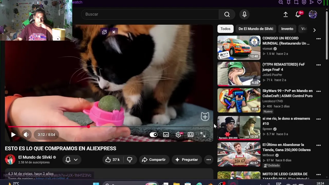Click the pin icon in address bar
329x185 pixels.
pyautogui.click(x=289, y=2)
